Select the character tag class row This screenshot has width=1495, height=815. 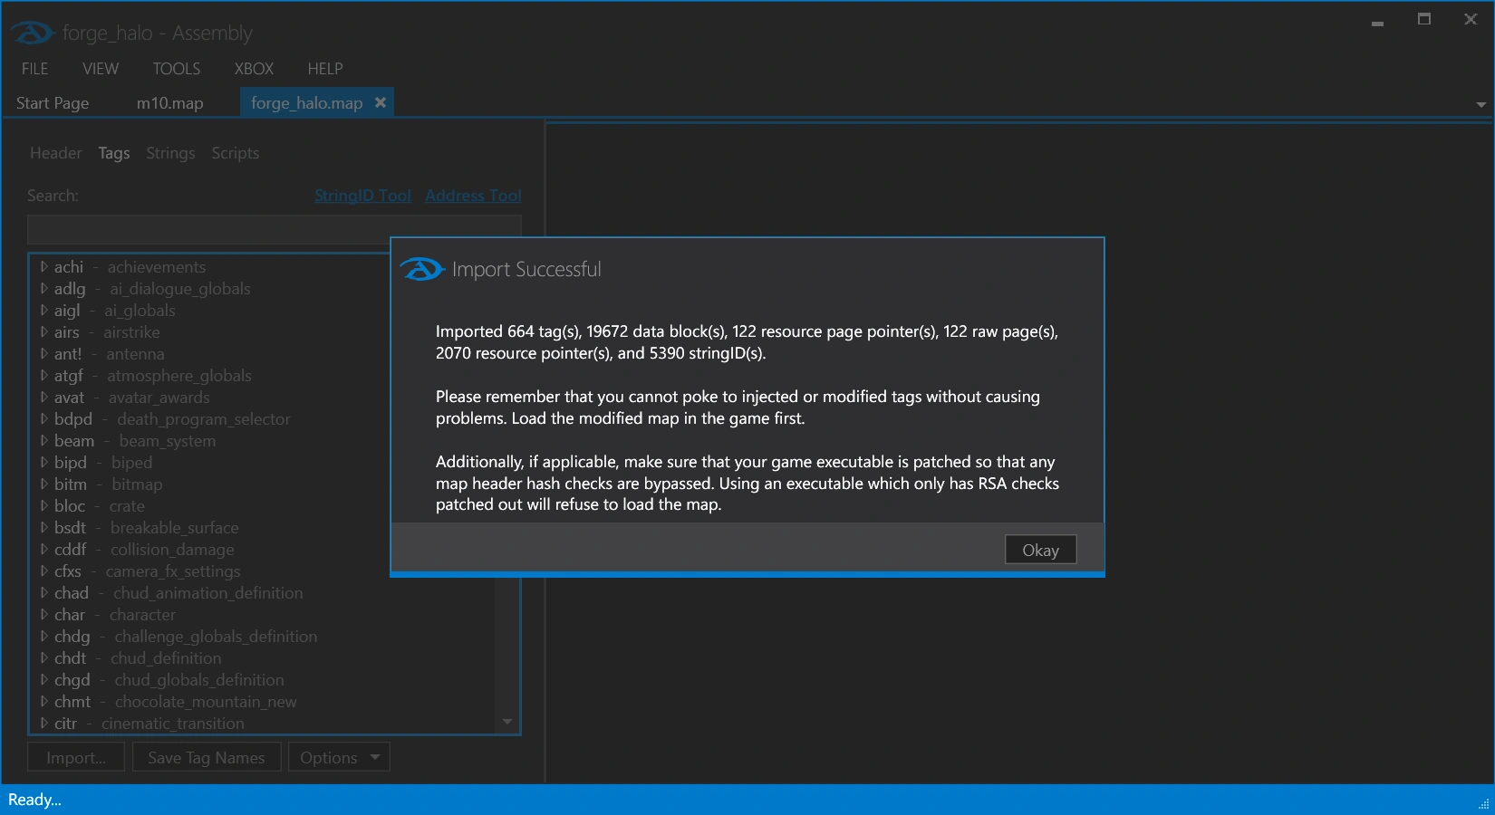click(114, 615)
